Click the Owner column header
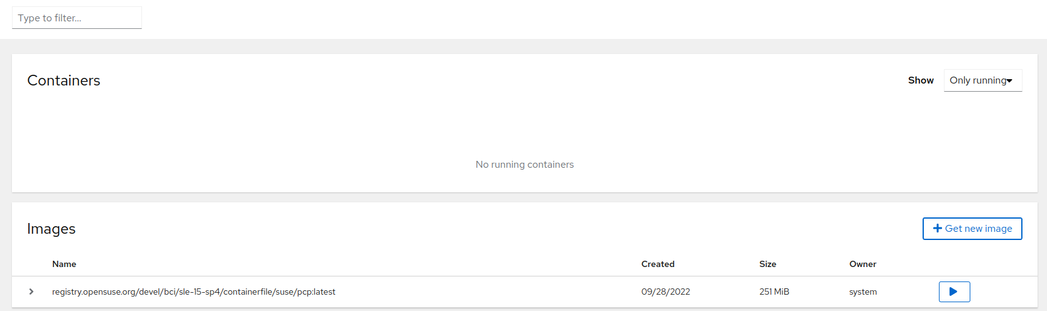This screenshot has width=1047, height=311. click(x=863, y=264)
